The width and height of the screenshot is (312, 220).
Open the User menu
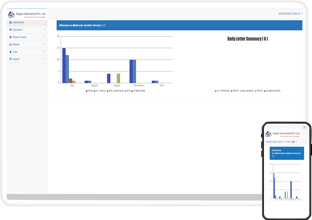(x=27, y=52)
